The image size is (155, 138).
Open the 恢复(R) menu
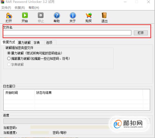click(20, 8)
